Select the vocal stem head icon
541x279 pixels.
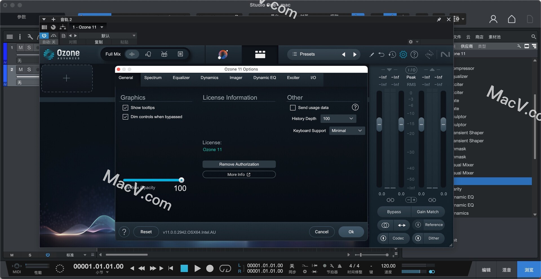click(148, 54)
